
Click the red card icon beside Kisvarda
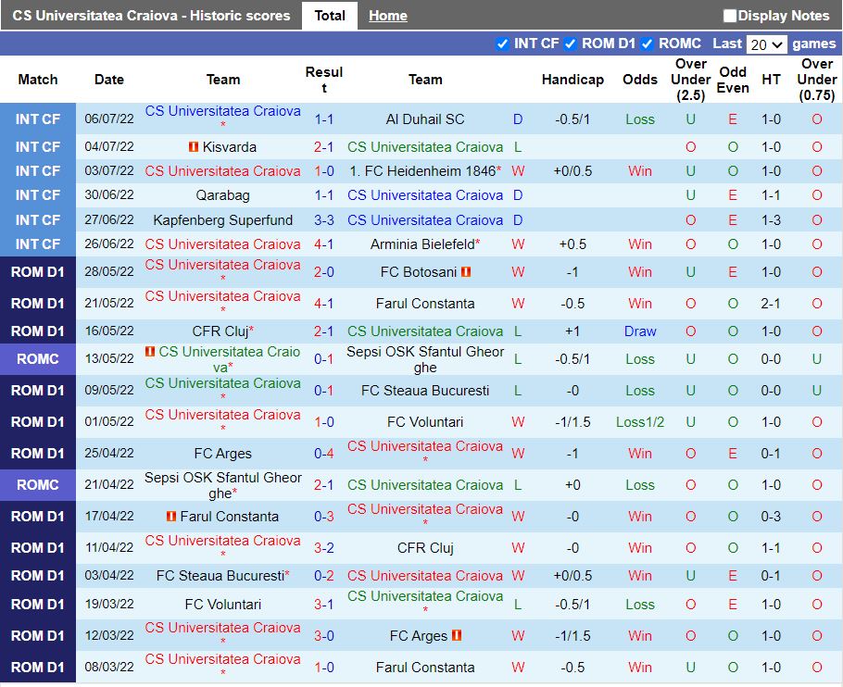pos(193,146)
